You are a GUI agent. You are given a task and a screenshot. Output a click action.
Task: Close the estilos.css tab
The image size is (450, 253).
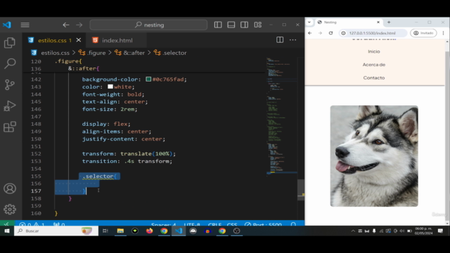pos(79,40)
